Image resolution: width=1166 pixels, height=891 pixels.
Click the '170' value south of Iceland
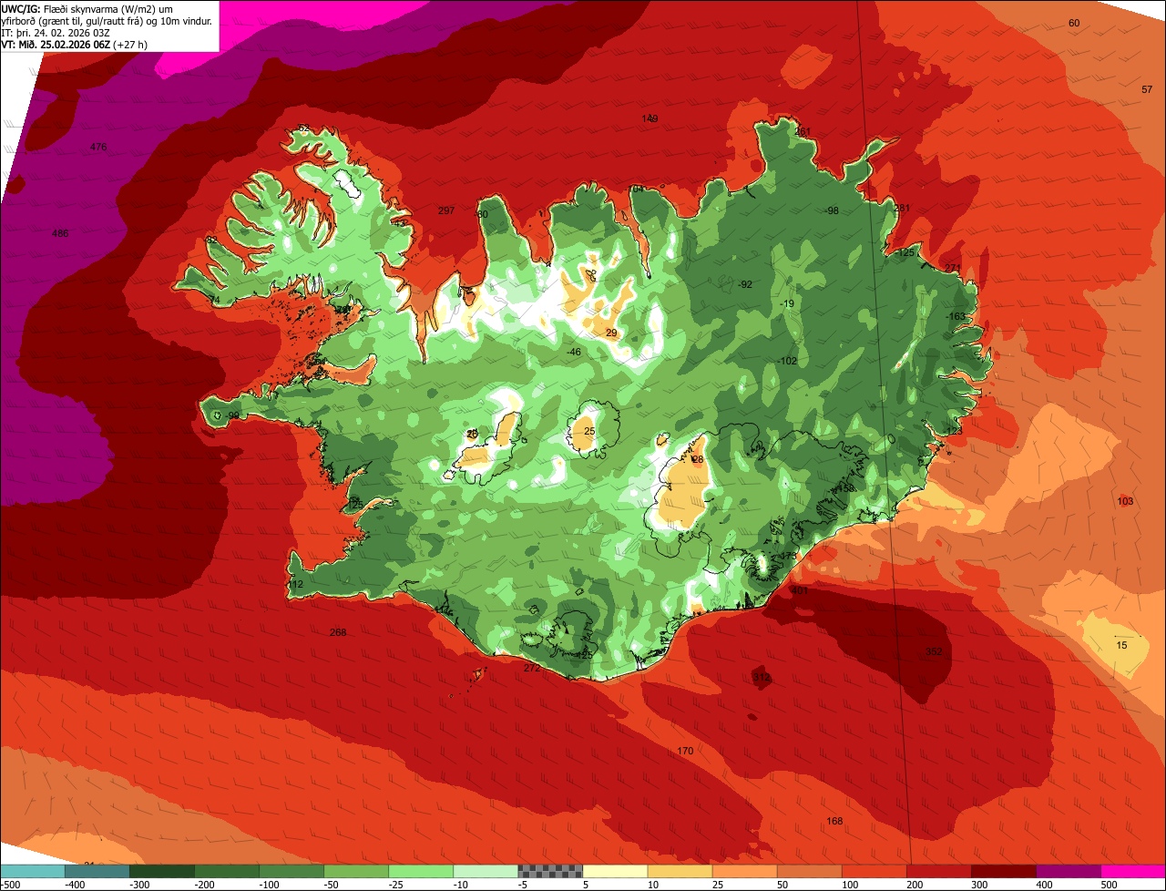[685, 752]
